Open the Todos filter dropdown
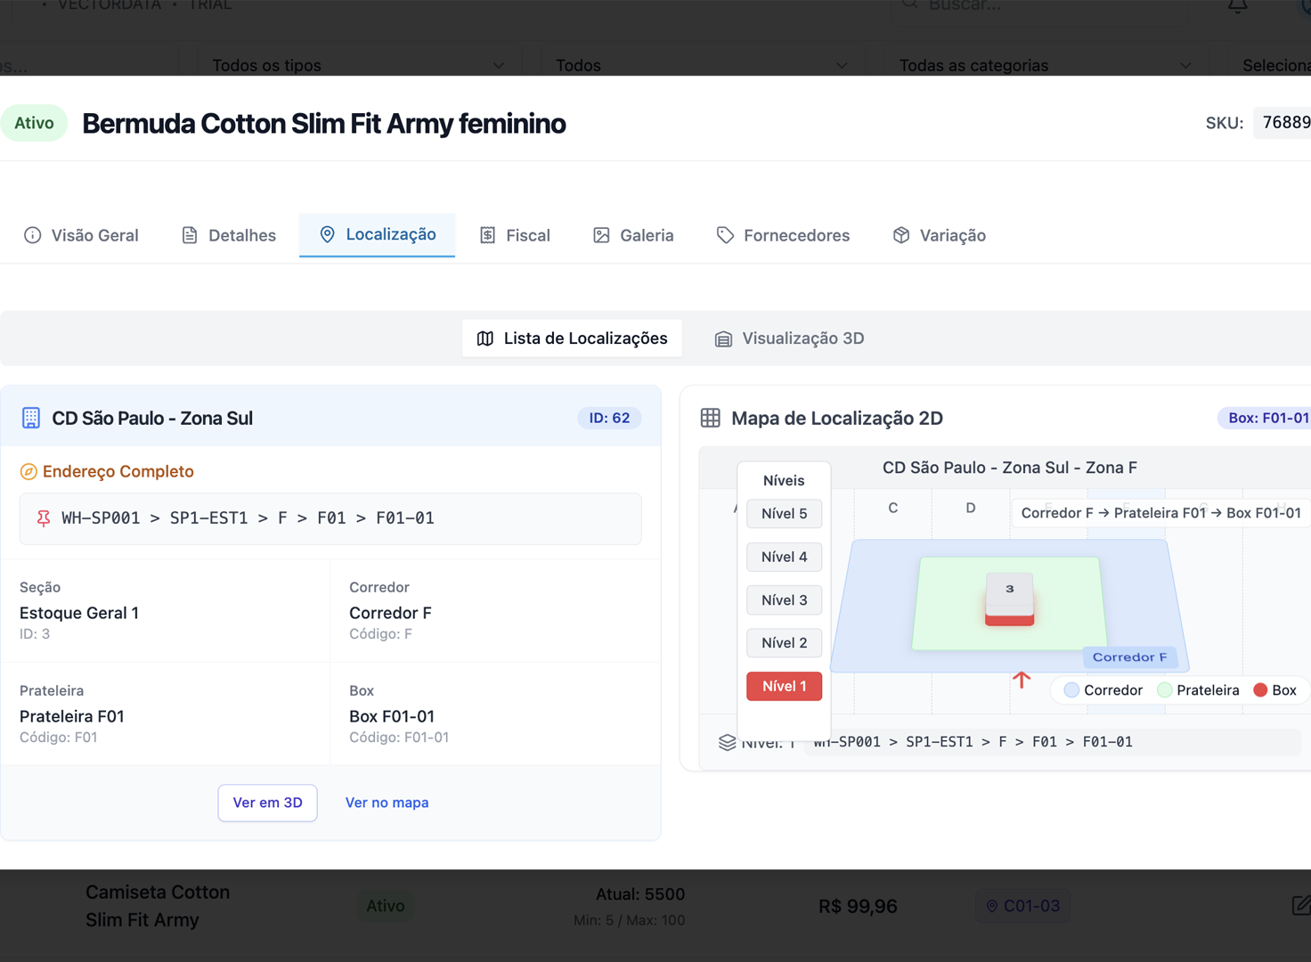Image resolution: width=1311 pixels, height=962 pixels. point(700,65)
